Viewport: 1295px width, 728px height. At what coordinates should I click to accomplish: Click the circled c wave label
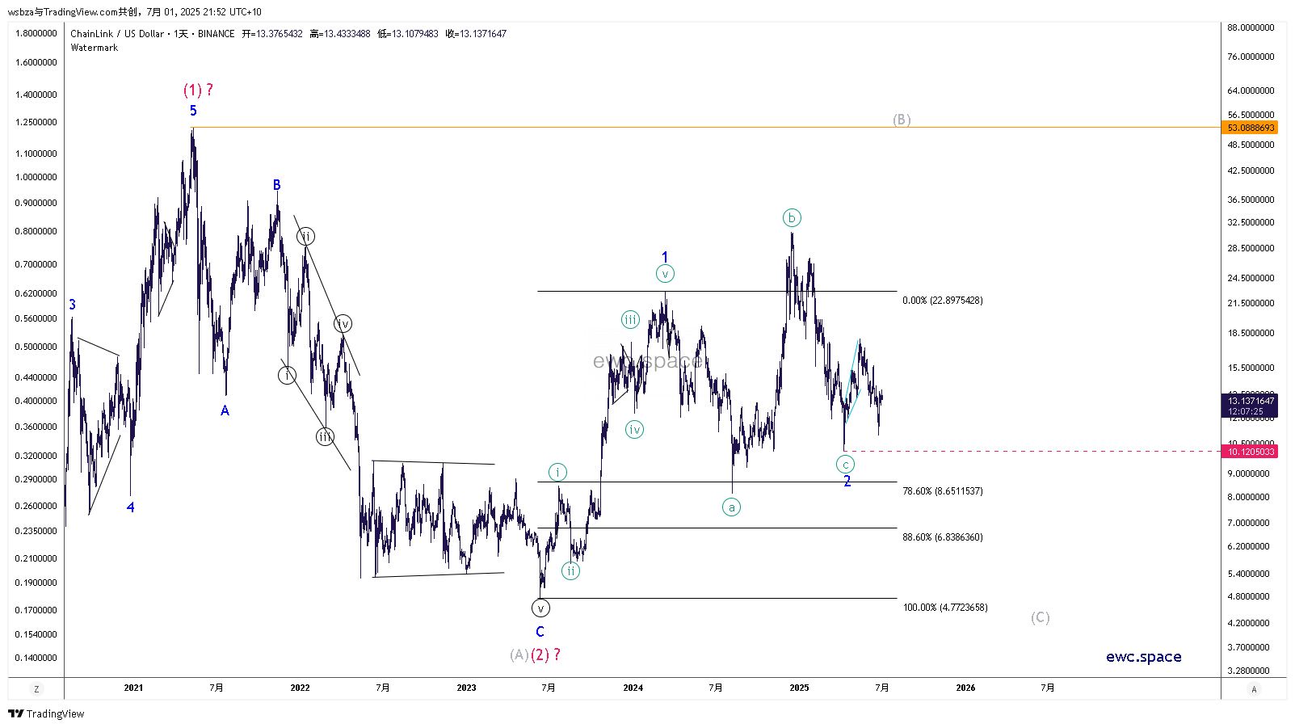[845, 465]
